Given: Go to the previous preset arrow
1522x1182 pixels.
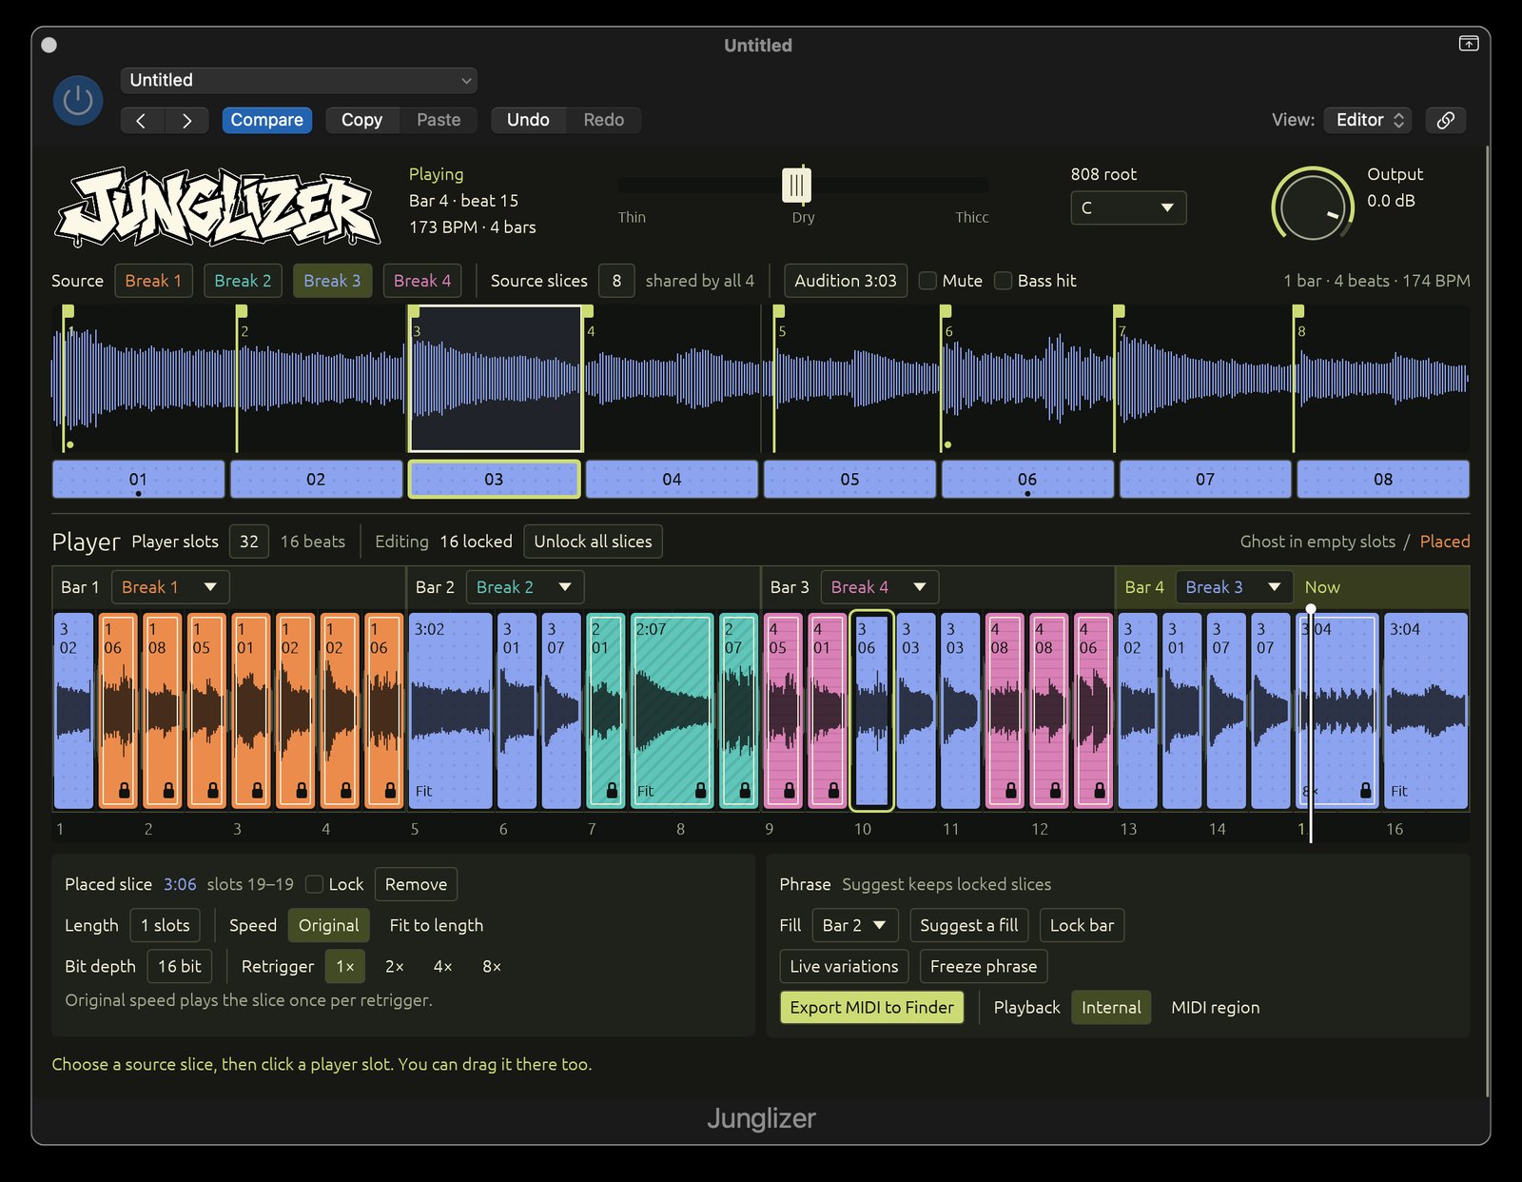Looking at the screenshot, I should 142,120.
